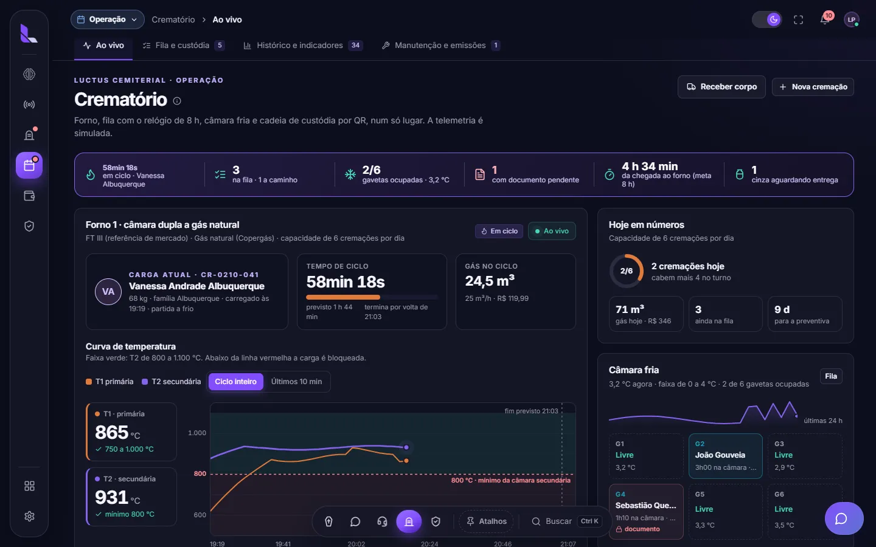This screenshot has width=876, height=547.
Task: Click the 2/6 capacity ring indicator
Action: [627, 271]
